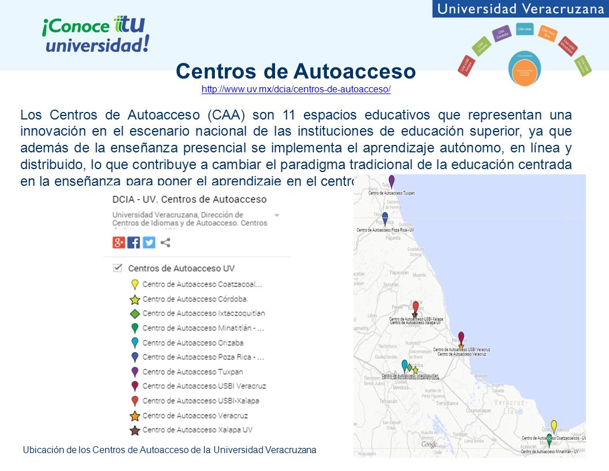Click 'Centro de Autoacceso USBI-Xalapa' list entry
Image resolution: width=609 pixels, height=471 pixels.
201,401
